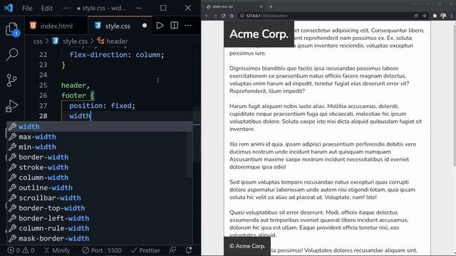Viewport: 456px width, 256px height.
Task: Reload the browser page
Action: point(223,16)
